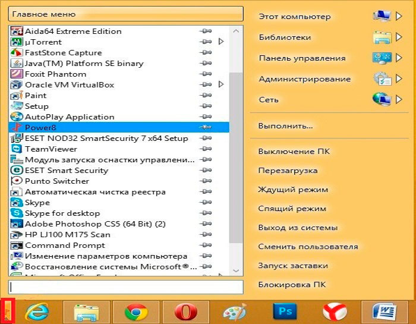416x324 pixels.
Task: Select Спящий режим
Action: [292, 209]
